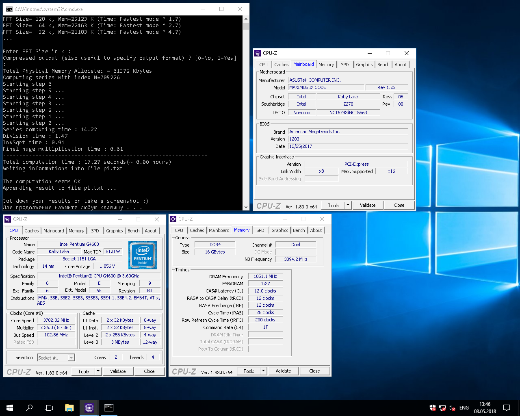Image resolution: width=520 pixels, height=416 pixels.
Task: Open About tab in Mainboard window
Action: pos(401,65)
